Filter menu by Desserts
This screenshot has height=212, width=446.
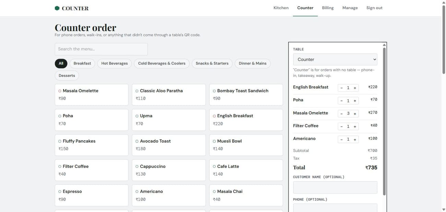click(x=67, y=75)
